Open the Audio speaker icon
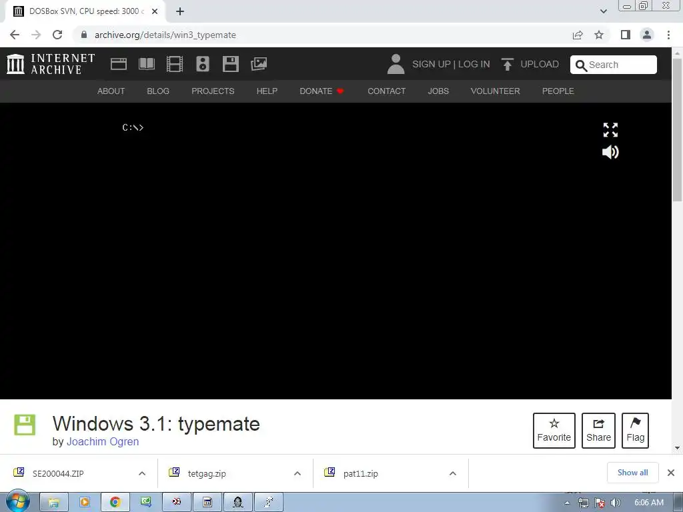This screenshot has height=512, width=683. click(203, 64)
